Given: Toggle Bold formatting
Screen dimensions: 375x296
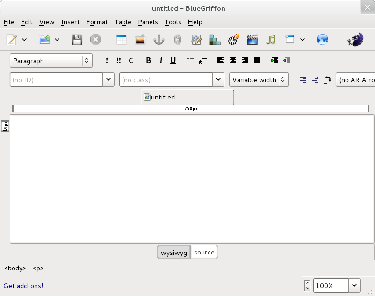Looking at the screenshot, I should click(x=149, y=61).
